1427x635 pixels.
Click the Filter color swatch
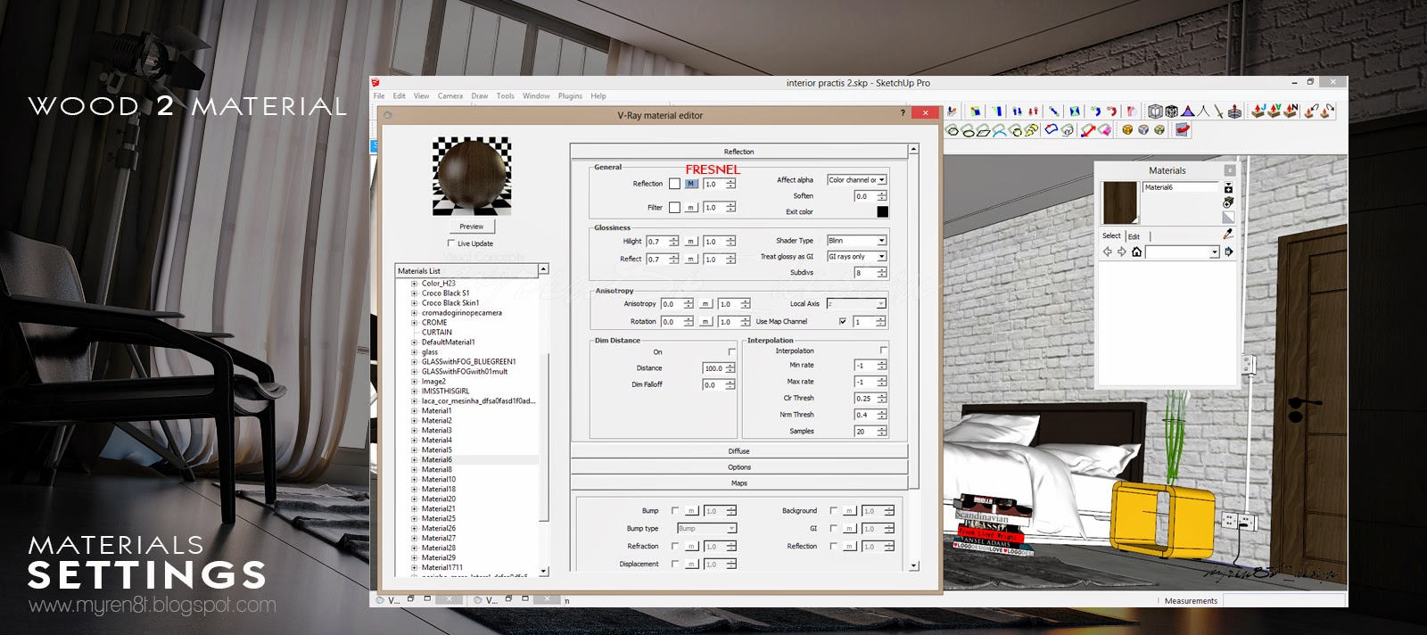click(x=674, y=208)
